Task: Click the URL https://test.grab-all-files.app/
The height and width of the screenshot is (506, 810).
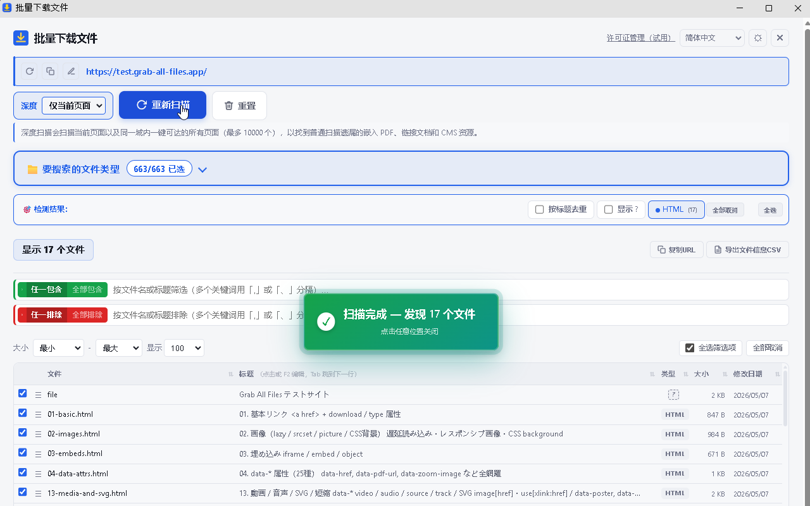Action: [x=146, y=71]
